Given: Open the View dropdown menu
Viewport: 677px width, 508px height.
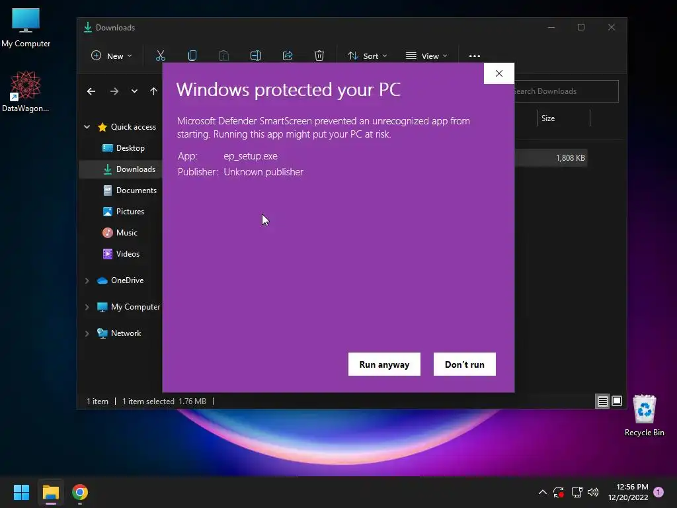Looking at the screenshot, I should (x=426, y=56).
